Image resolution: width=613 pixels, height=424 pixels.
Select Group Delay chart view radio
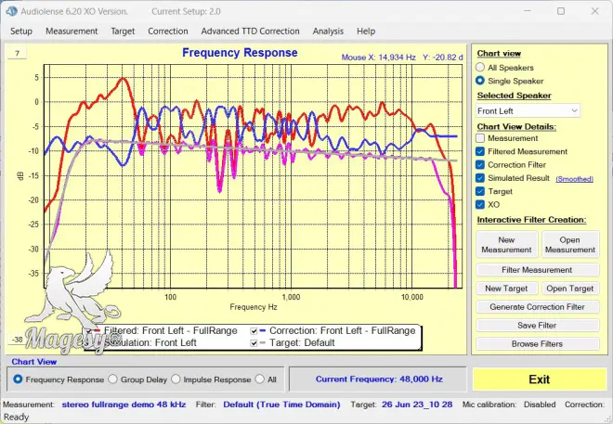113,379
